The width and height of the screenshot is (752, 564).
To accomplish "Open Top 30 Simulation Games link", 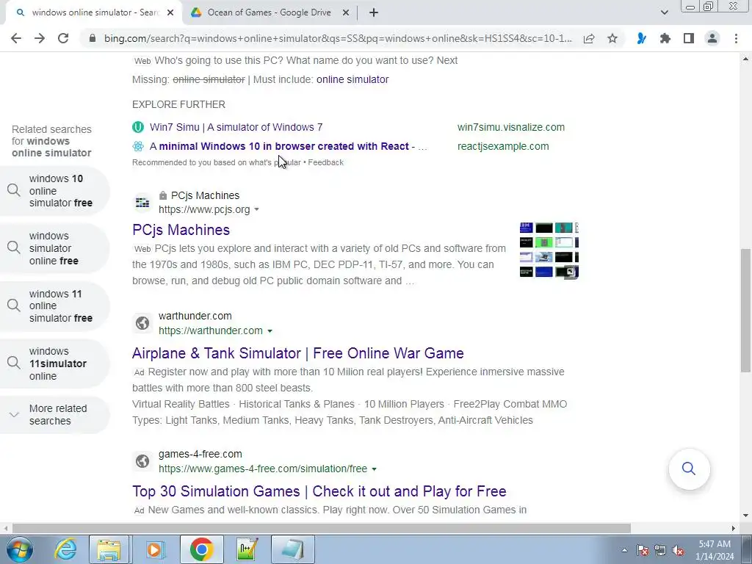I will tap(319, 491).
